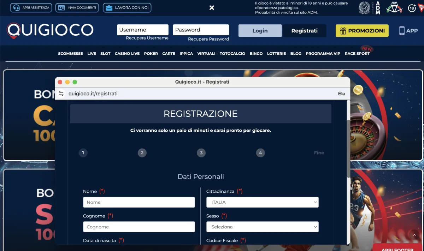Open the Bingo menu item

(x=256, y=54)
